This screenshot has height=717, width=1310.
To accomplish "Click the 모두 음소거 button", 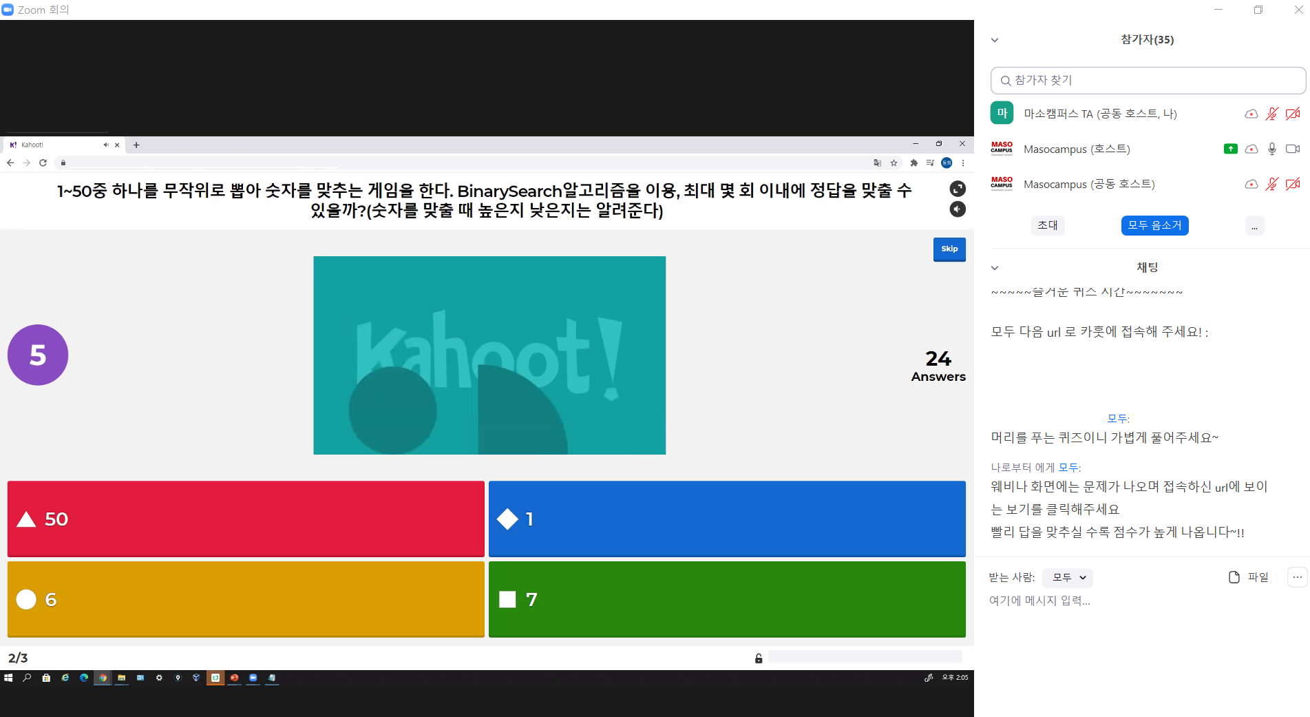I will pos(1154,225).
